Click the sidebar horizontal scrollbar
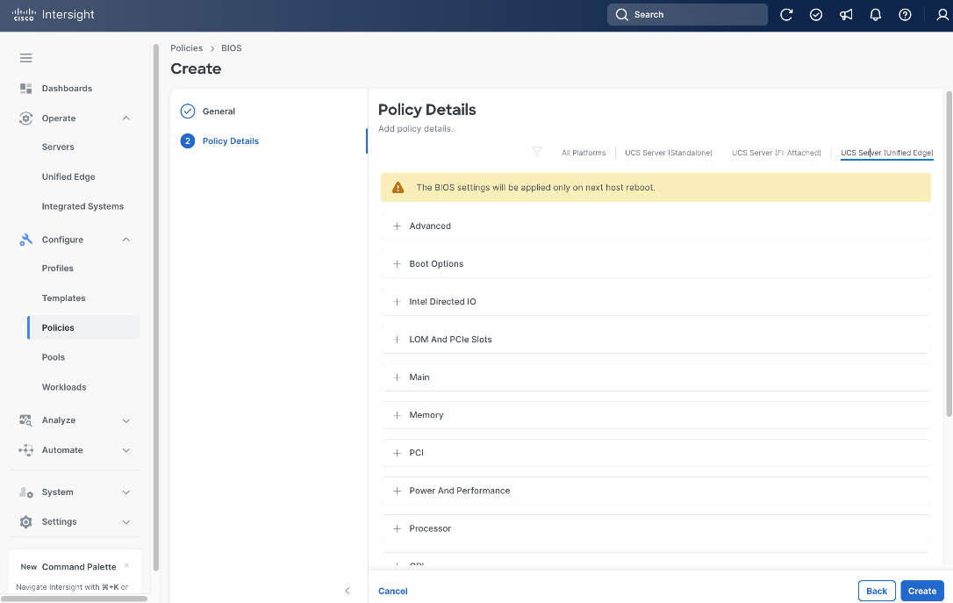The width and height of the screenshot is (953, 603). pyautogui.click(x=74, y=599)
